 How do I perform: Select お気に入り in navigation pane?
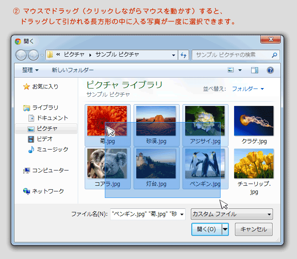(x=45, y=87)
